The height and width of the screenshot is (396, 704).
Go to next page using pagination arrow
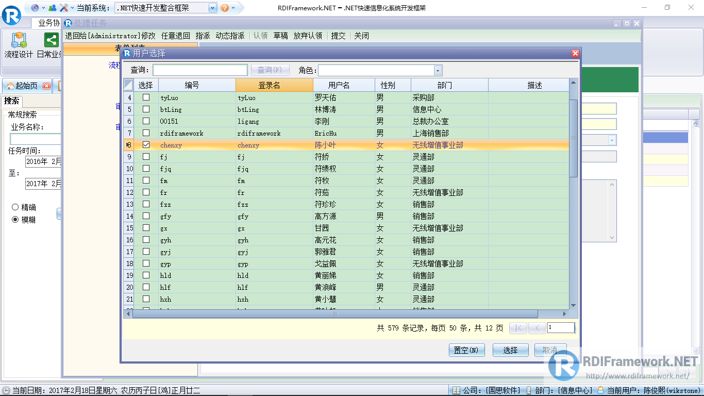coord(537,327)
